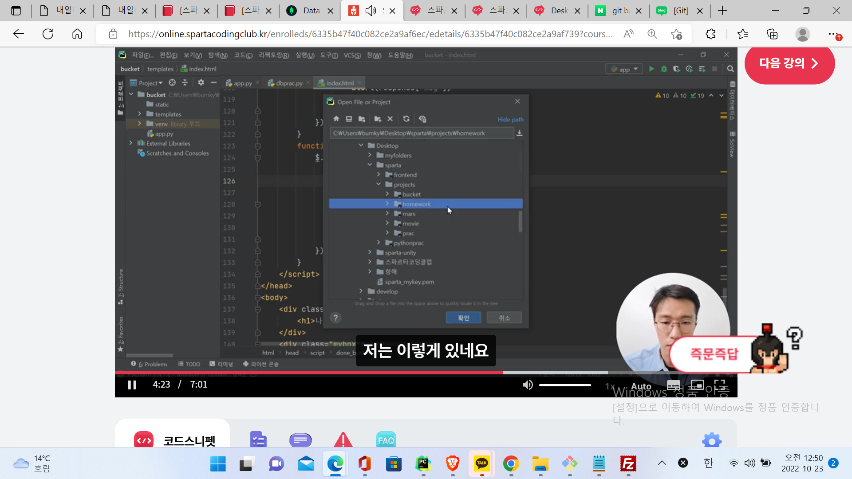Click the Desktop directory icon in dialog
The height and width of the screenshot is (479, 852).
[x=349, y=119]
